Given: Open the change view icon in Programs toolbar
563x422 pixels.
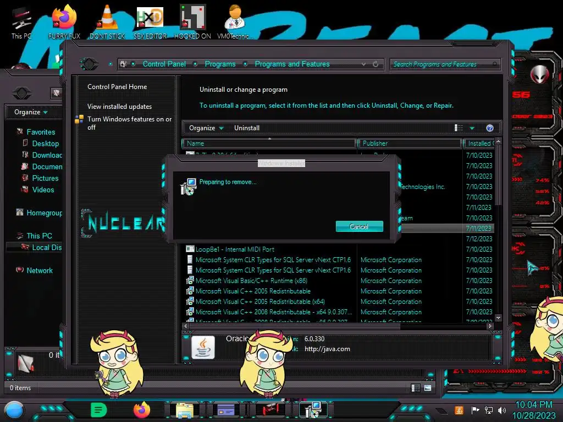Looking at the screenshot, I should click(459, 128).
